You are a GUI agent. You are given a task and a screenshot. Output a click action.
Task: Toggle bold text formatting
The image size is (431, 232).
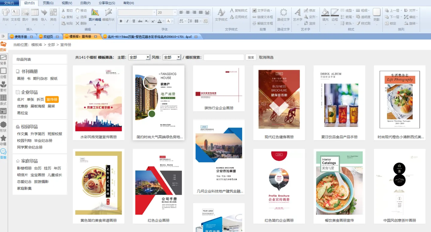point(121,21)
